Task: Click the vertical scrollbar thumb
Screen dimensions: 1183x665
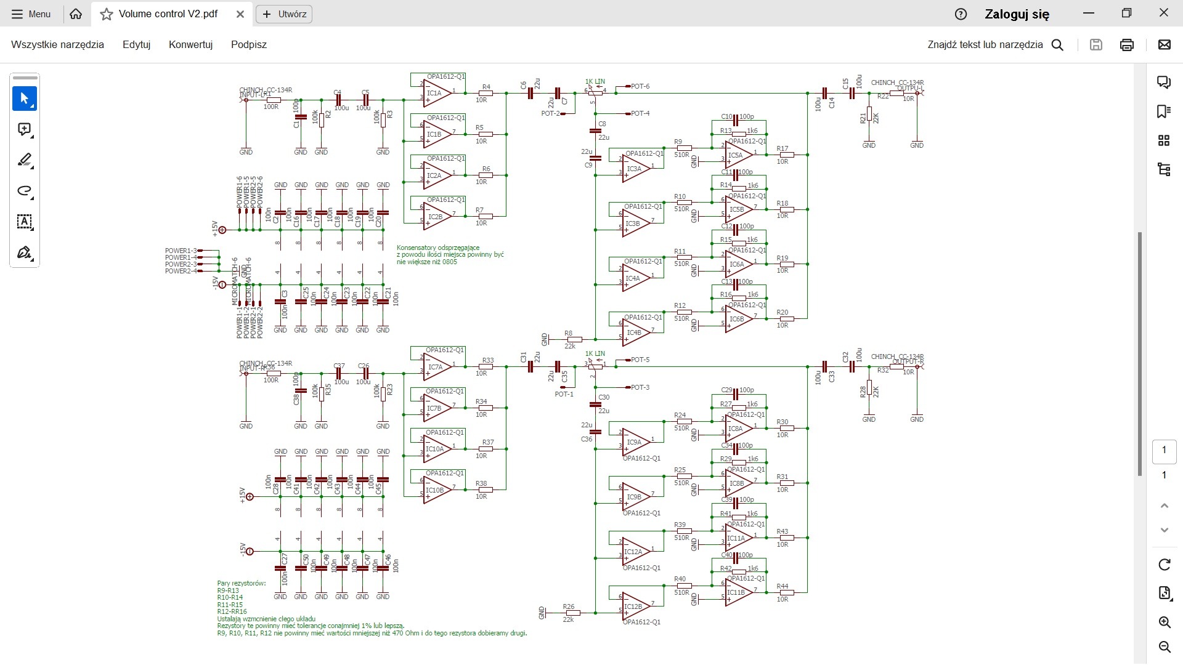Action: [1140, 354]
